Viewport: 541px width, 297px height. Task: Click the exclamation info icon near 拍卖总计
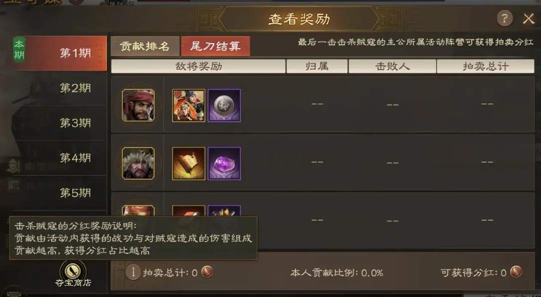(x=133, y=272)
